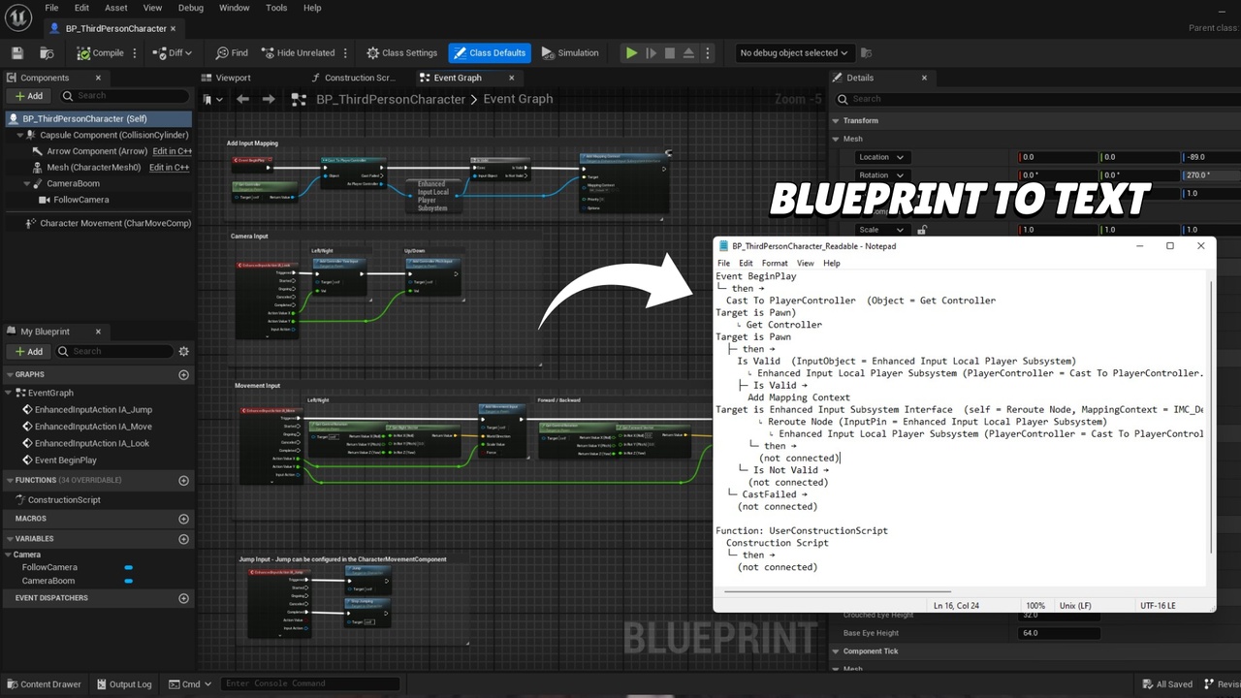This screenshot has height=698, width=1241.
Task: Switch to the Viewport tab
Action: (x=233, y=78)
